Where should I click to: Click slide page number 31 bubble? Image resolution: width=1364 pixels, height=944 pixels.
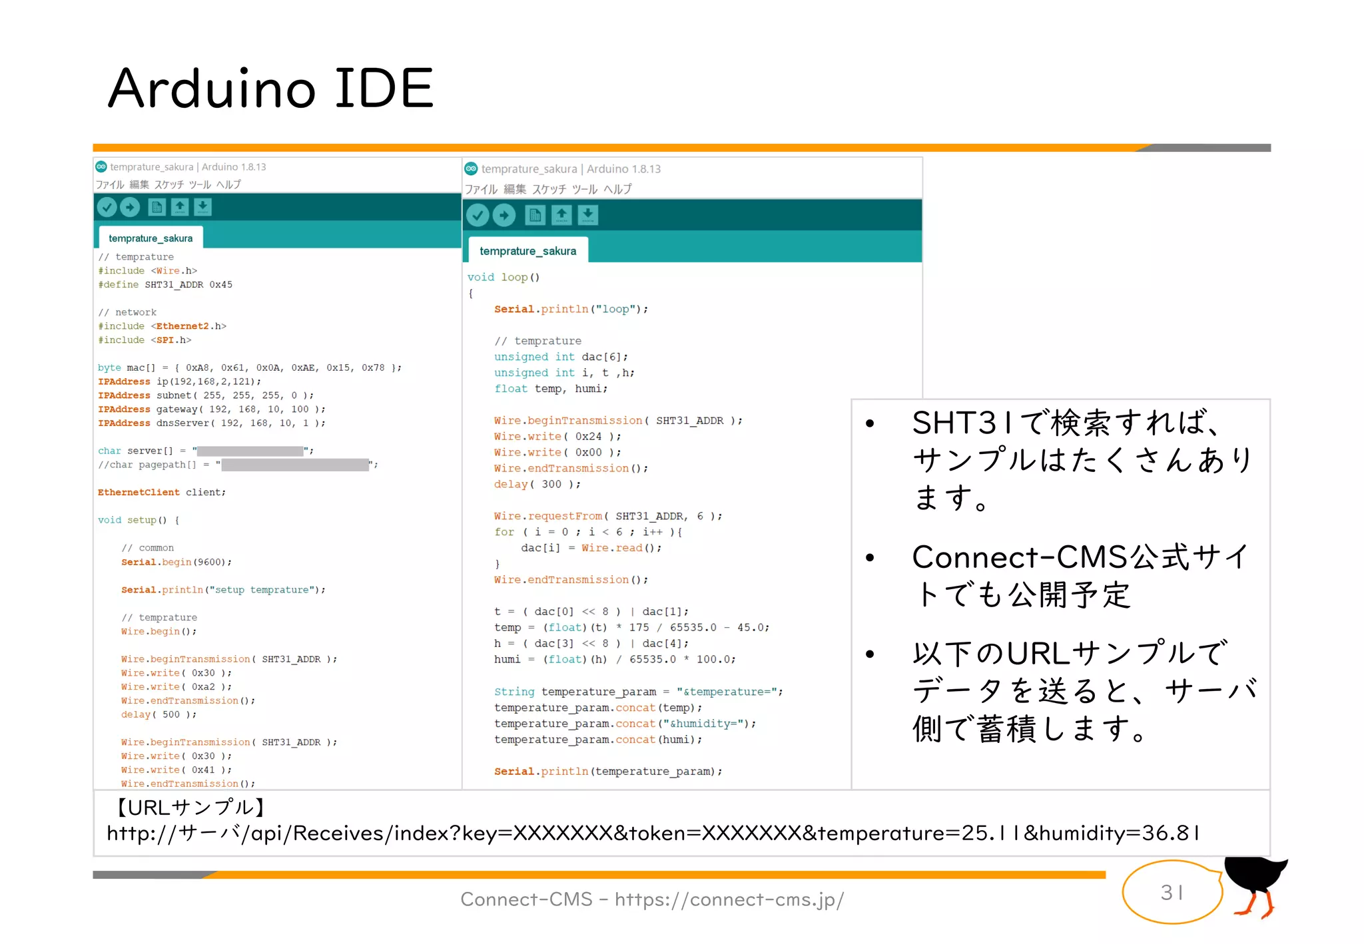tap(1172, 893)
